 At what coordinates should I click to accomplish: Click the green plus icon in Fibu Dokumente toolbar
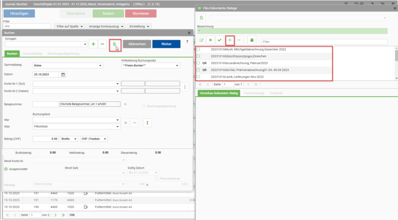(x=230, y=40)
